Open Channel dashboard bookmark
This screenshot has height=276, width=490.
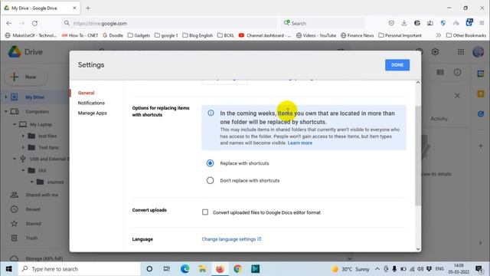265,35
